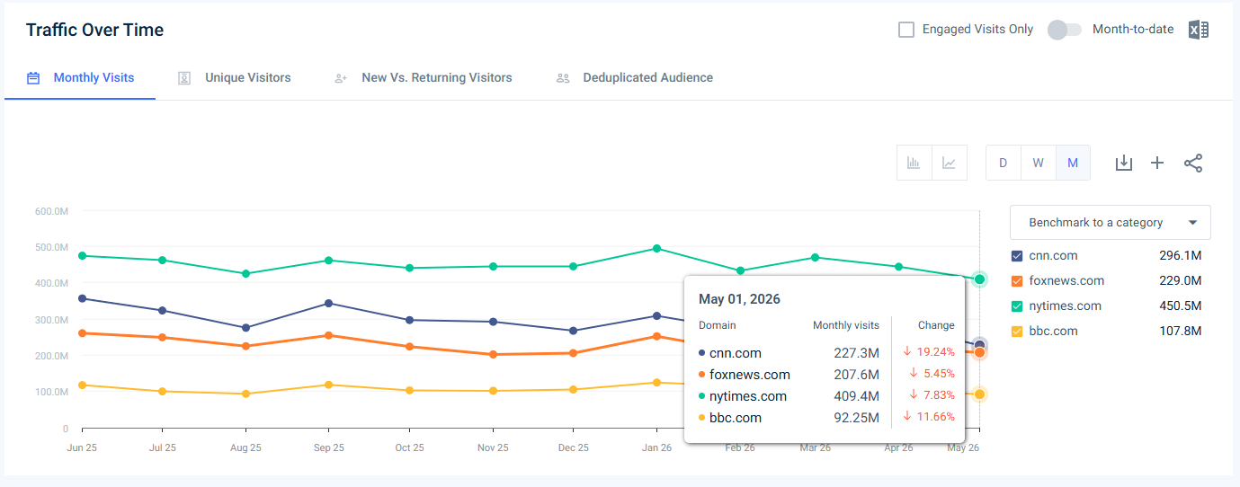Open the Monthly Visits tab
This screenshot has width=1240, height=487.
coord(80,78)
